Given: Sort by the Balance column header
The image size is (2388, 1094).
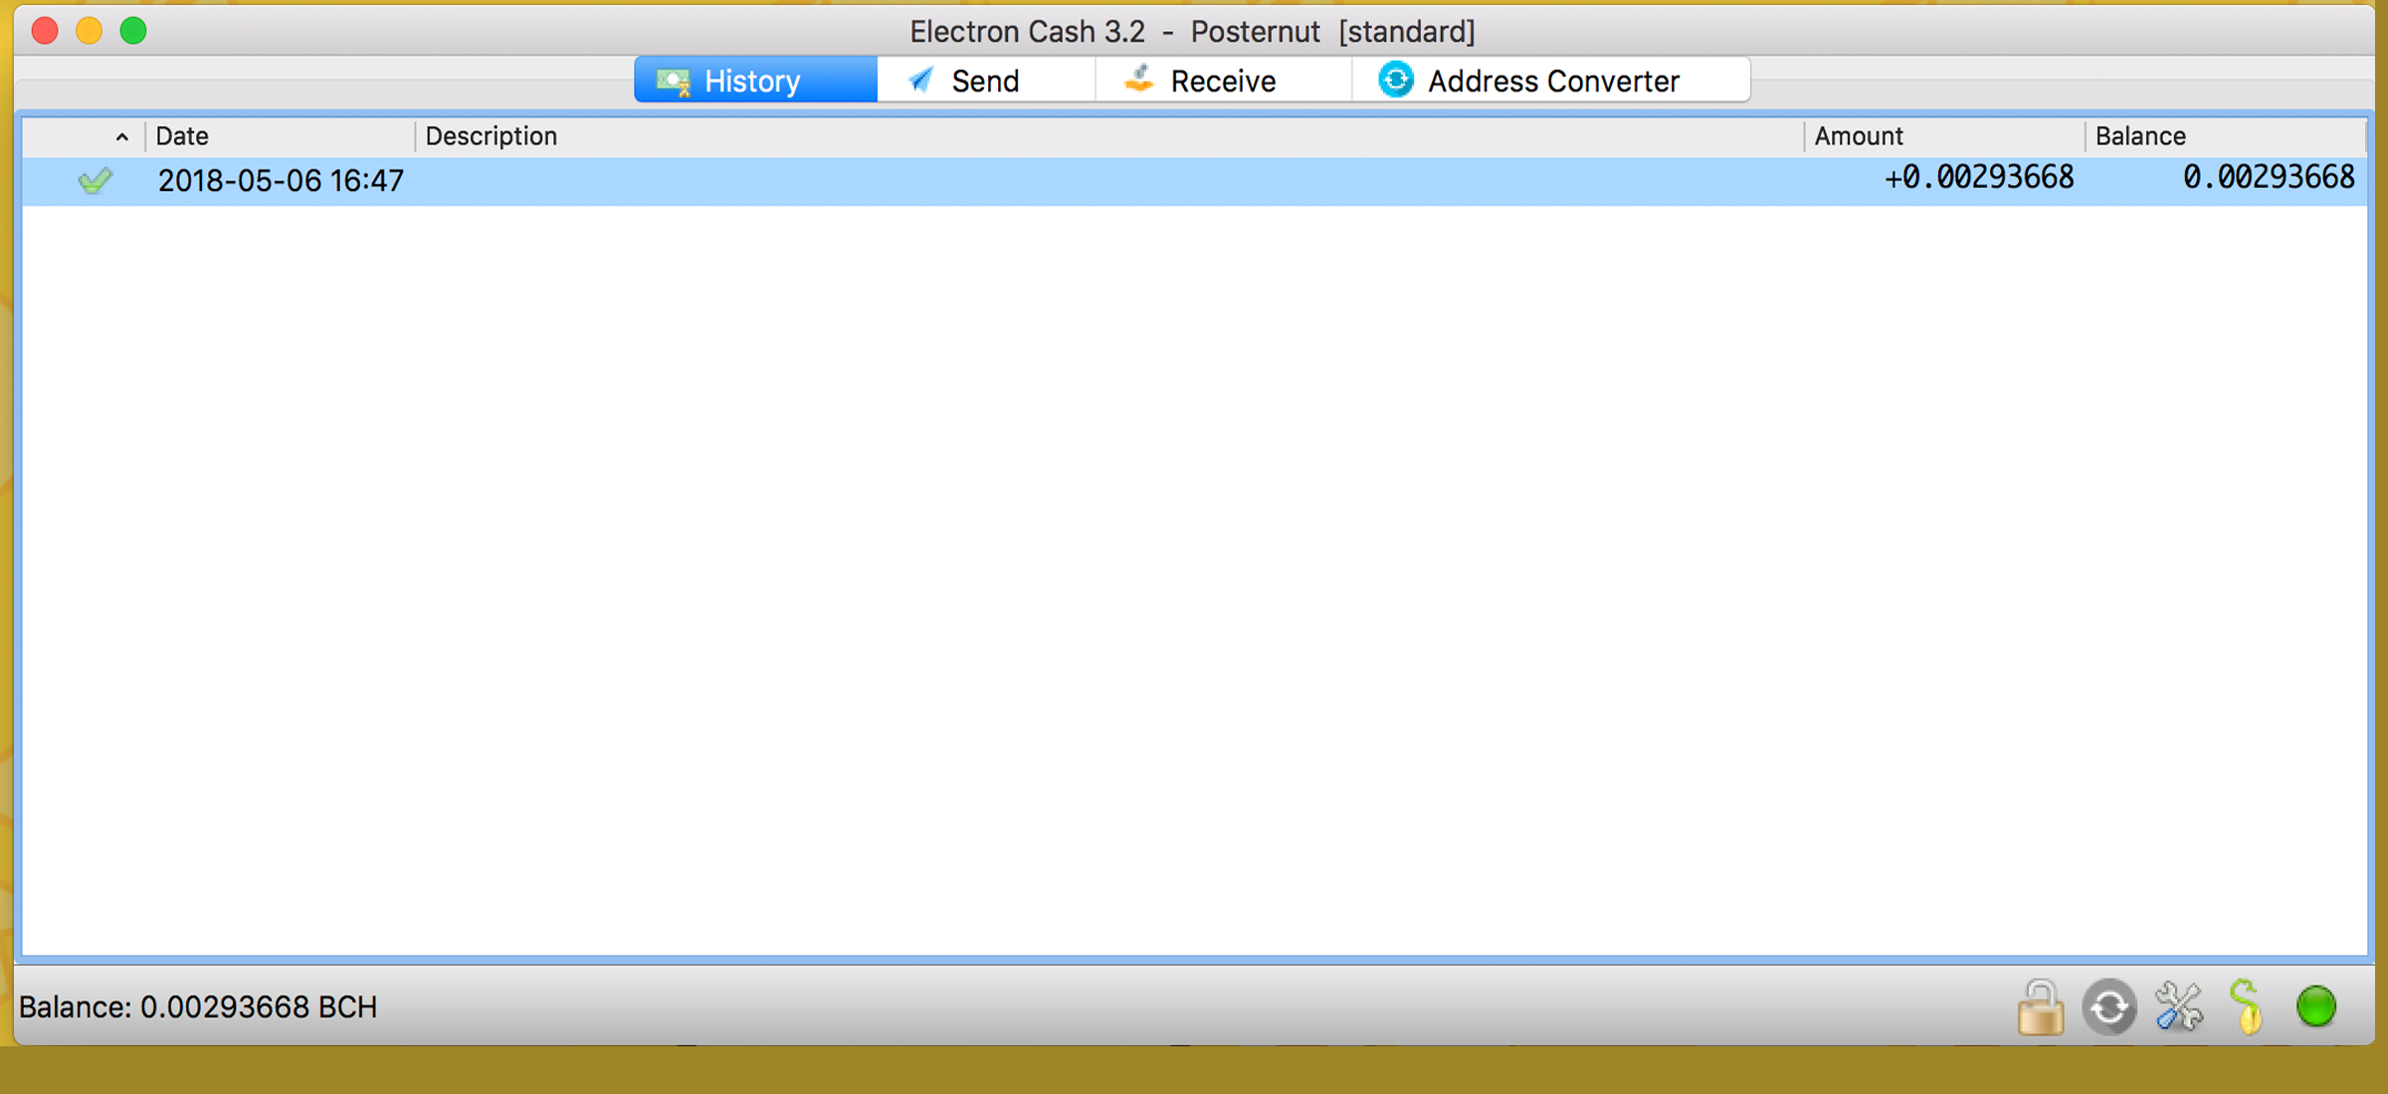Looking at the screenshot, I should [x=2225, y=136].
